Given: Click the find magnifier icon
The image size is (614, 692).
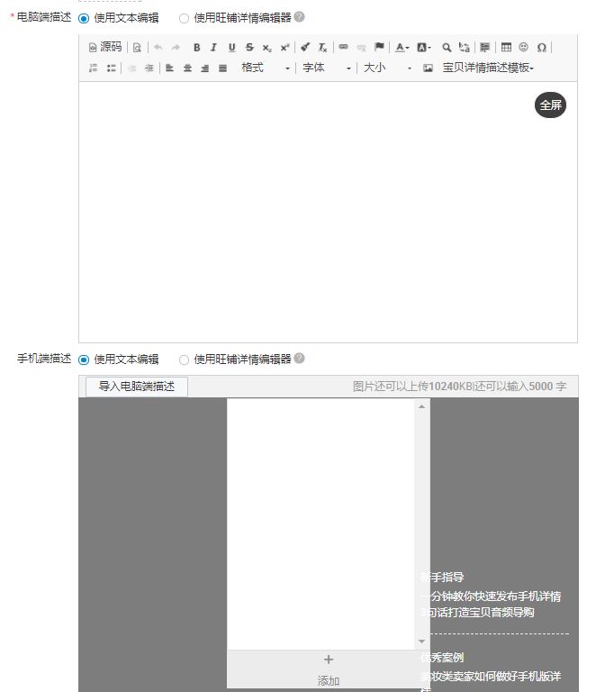Looking at the screenshot, I should tap(447, 47).
